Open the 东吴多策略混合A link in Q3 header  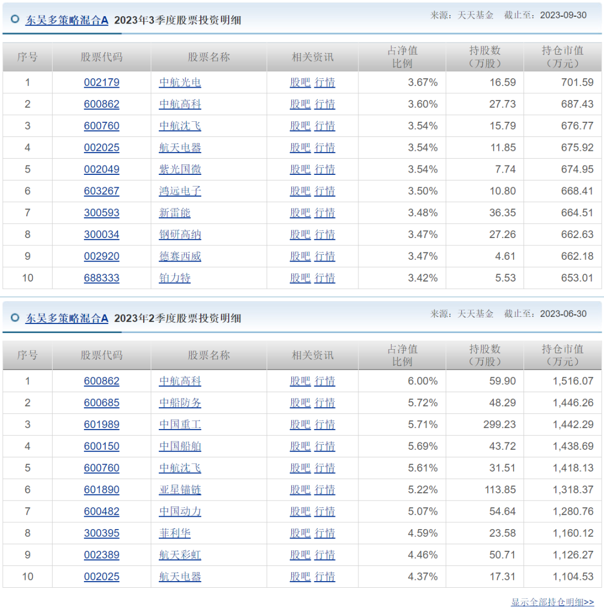(67, 20)
